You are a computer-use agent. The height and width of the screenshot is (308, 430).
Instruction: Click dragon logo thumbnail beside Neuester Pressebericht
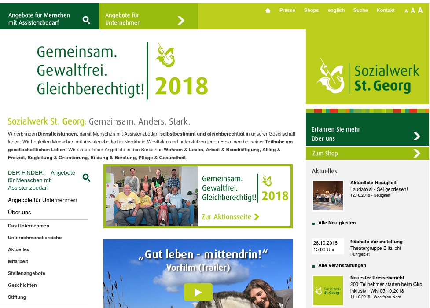pos(328,291)
